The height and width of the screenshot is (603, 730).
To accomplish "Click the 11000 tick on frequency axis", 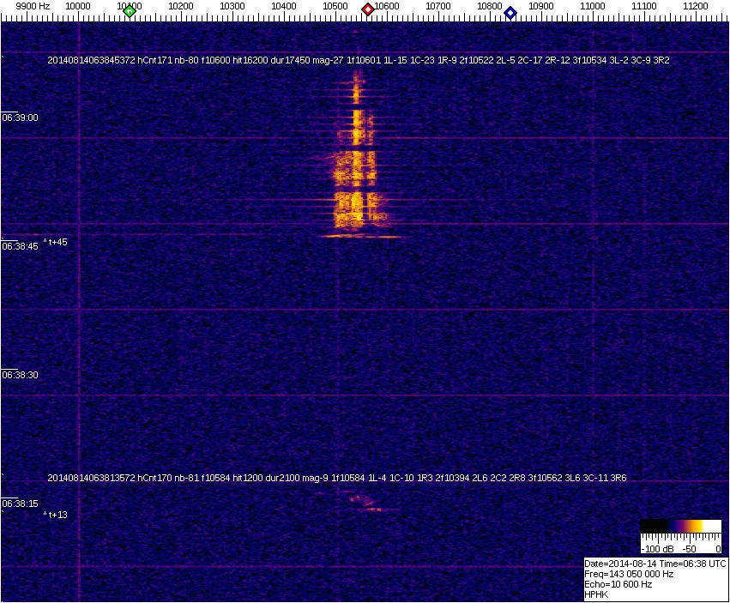I will tap(593, 7).
